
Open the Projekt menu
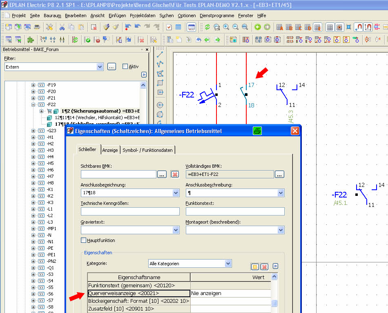click(19, 16)
